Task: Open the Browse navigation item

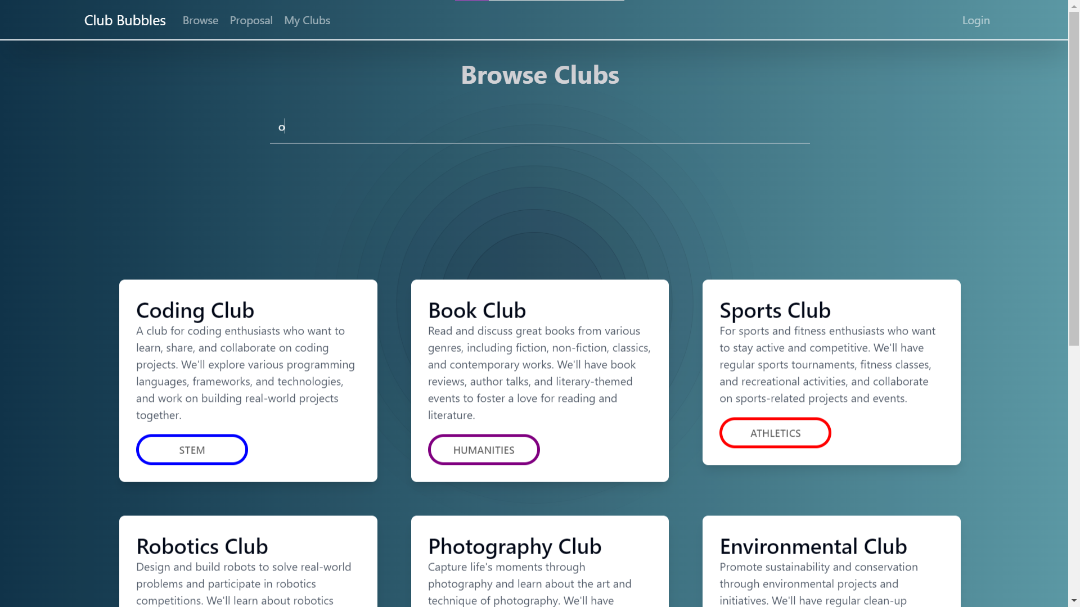Action: [x=200, y=20]
